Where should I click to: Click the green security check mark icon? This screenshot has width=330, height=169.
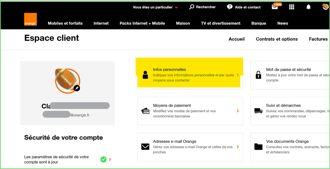click(103, 159)
